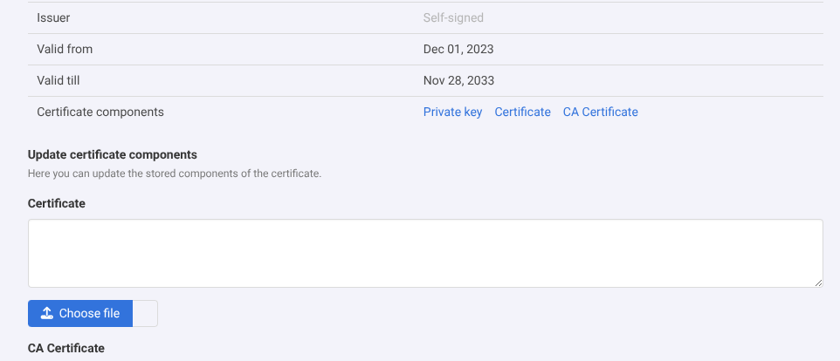Click the greyed Self-signed issuer value
Screen dimensions: 840x361
point(453,17)
